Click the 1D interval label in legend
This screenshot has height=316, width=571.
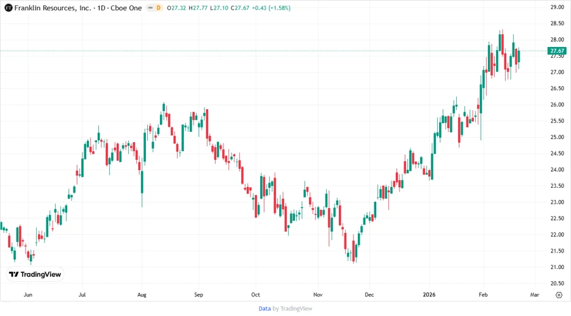pos(102,8)
